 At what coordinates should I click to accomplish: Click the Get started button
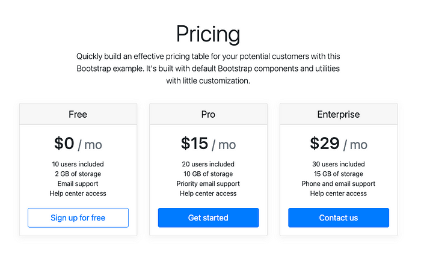click(x=208, y=218)
